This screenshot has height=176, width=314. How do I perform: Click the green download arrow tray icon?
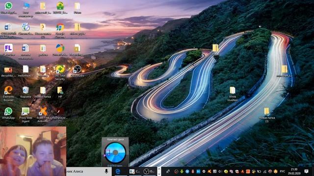click(182, 171)
